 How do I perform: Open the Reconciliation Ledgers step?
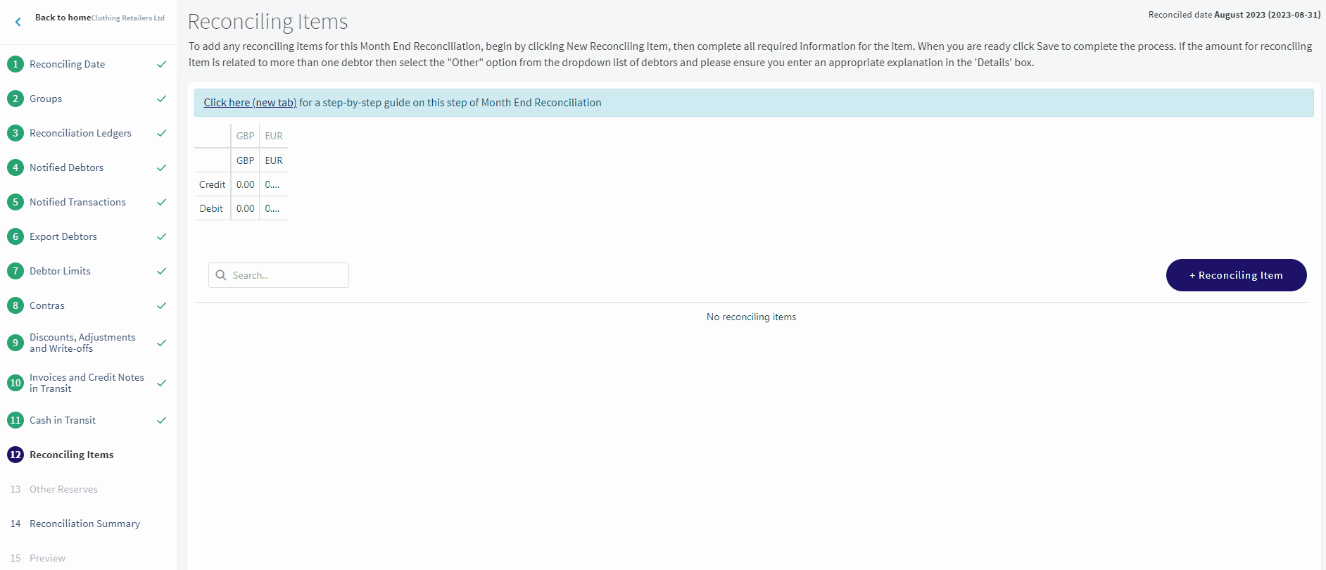pyautogui.click(x=80, y=133)
